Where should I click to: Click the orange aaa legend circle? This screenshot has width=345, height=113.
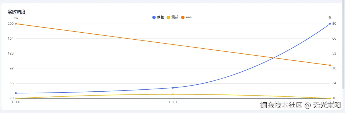(183, 17)
